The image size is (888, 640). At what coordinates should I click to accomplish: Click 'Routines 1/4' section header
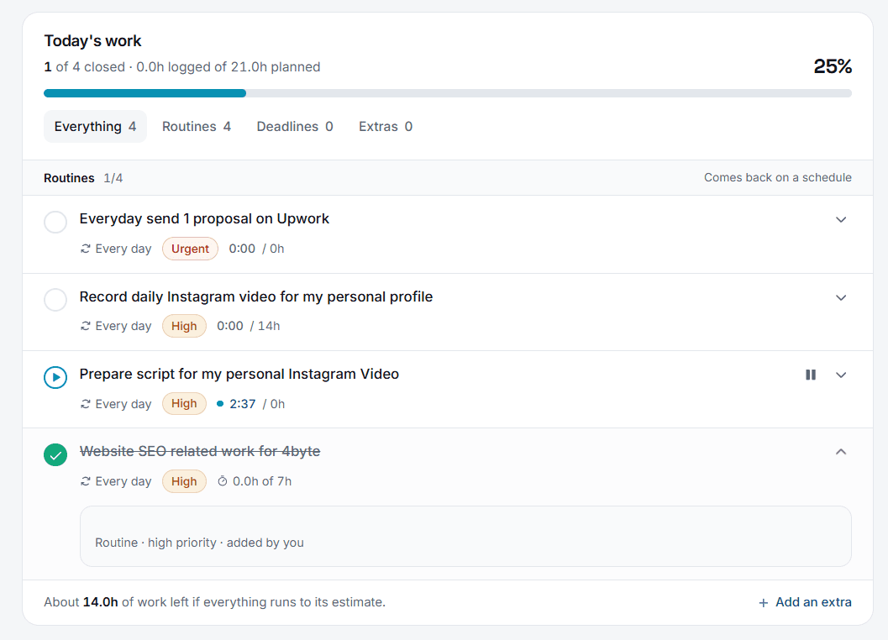pyautogui.click(x=83, y=178)
